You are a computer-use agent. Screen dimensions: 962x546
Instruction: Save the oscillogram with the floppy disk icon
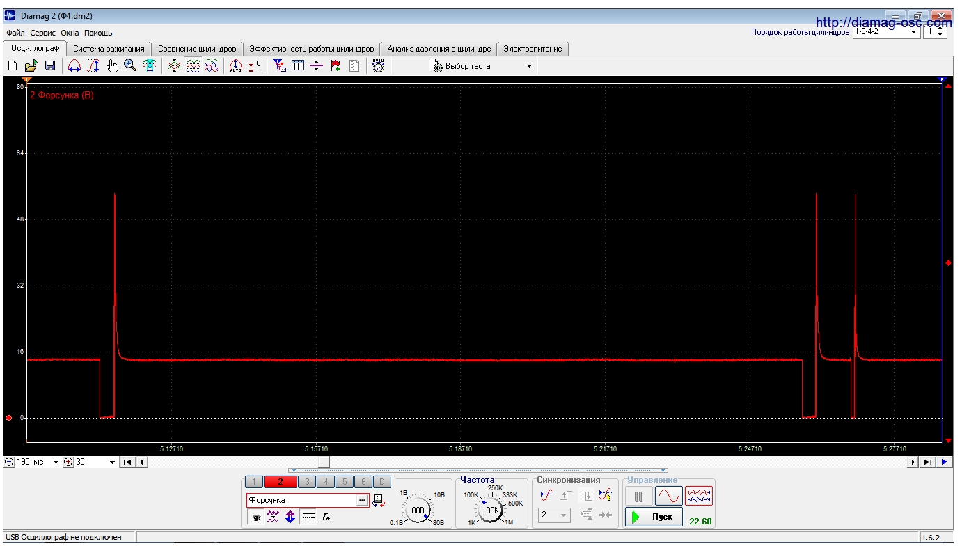click(x=50, y=66)
